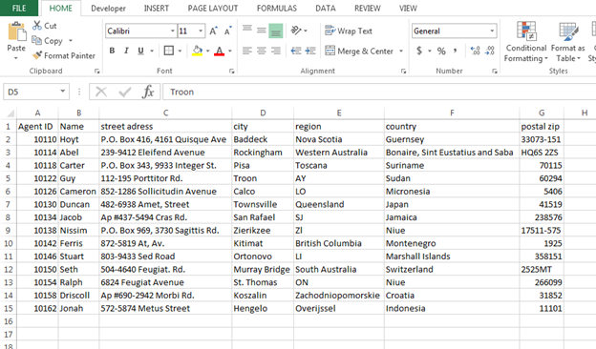Open Conditional Formatting menu
596x349 pixels.
click(x=526, y=42)
